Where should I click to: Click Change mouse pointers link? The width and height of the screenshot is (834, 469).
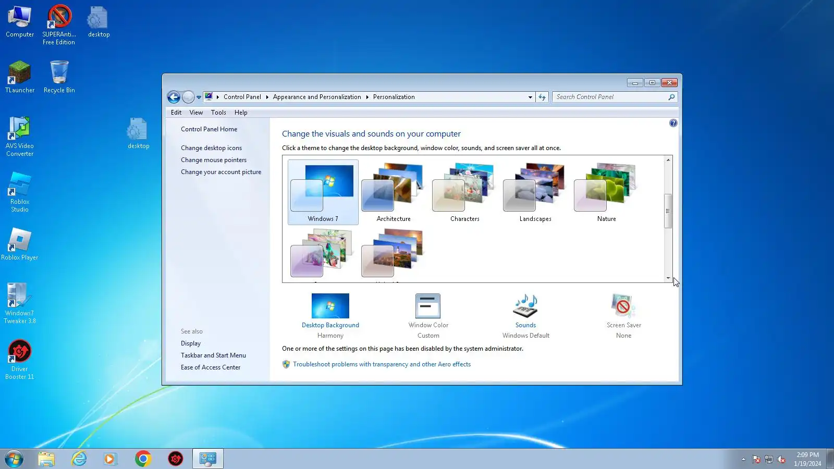(x=214, y=160)
